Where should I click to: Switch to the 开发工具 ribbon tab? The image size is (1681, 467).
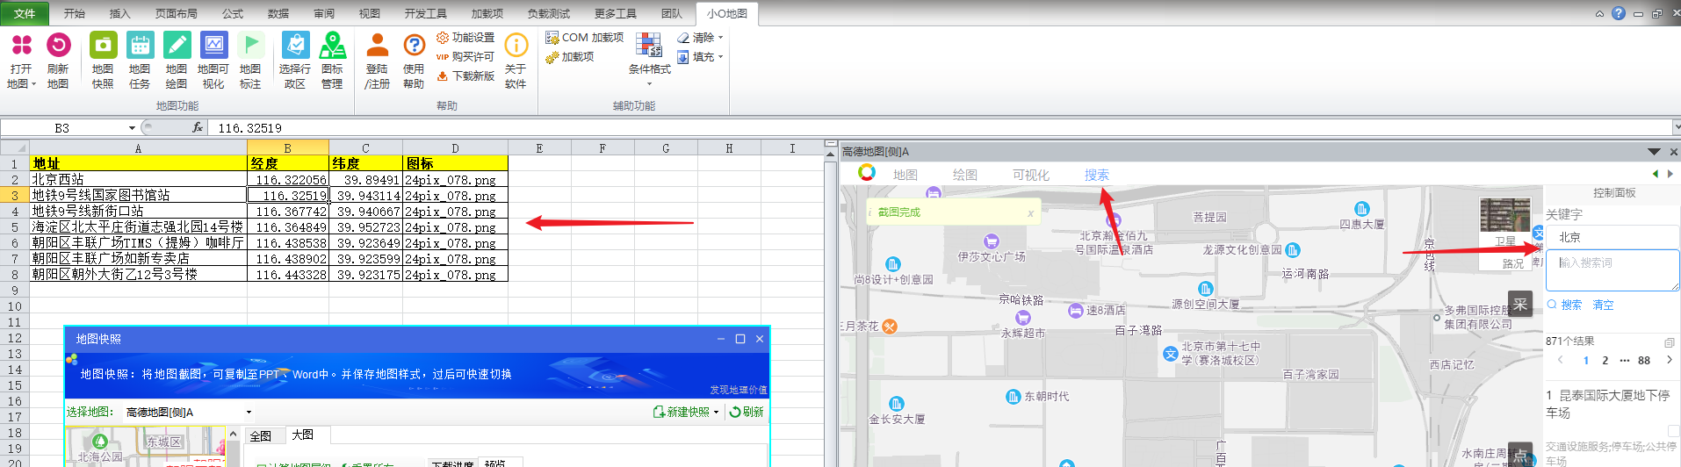coord(426,13)
